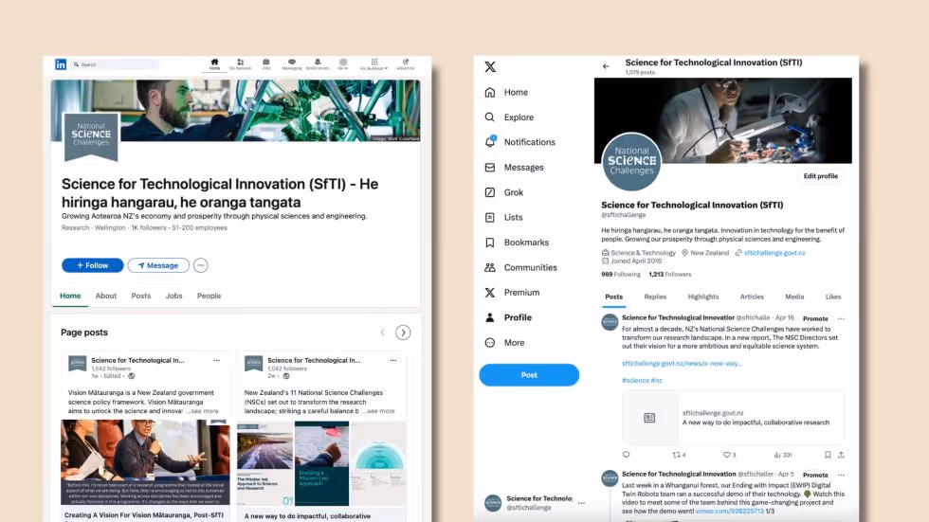Open link card A new way to do impactful research
The image size is (929, 522).
(733, 417)
